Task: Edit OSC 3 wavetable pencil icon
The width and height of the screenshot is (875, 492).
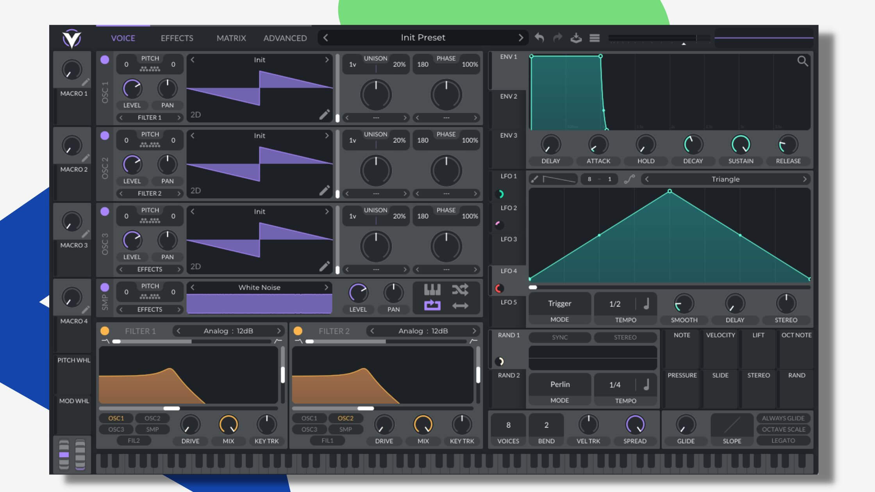Action: point(324,266)
